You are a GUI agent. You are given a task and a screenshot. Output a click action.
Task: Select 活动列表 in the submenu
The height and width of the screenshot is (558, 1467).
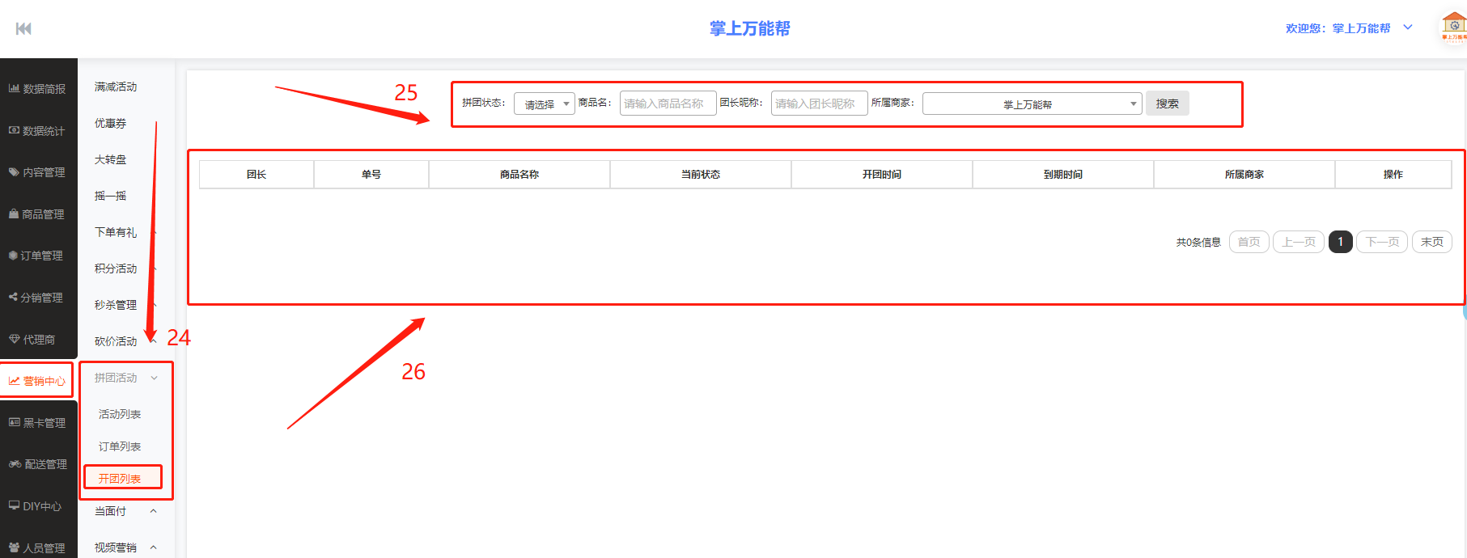(x=120, y=414)
